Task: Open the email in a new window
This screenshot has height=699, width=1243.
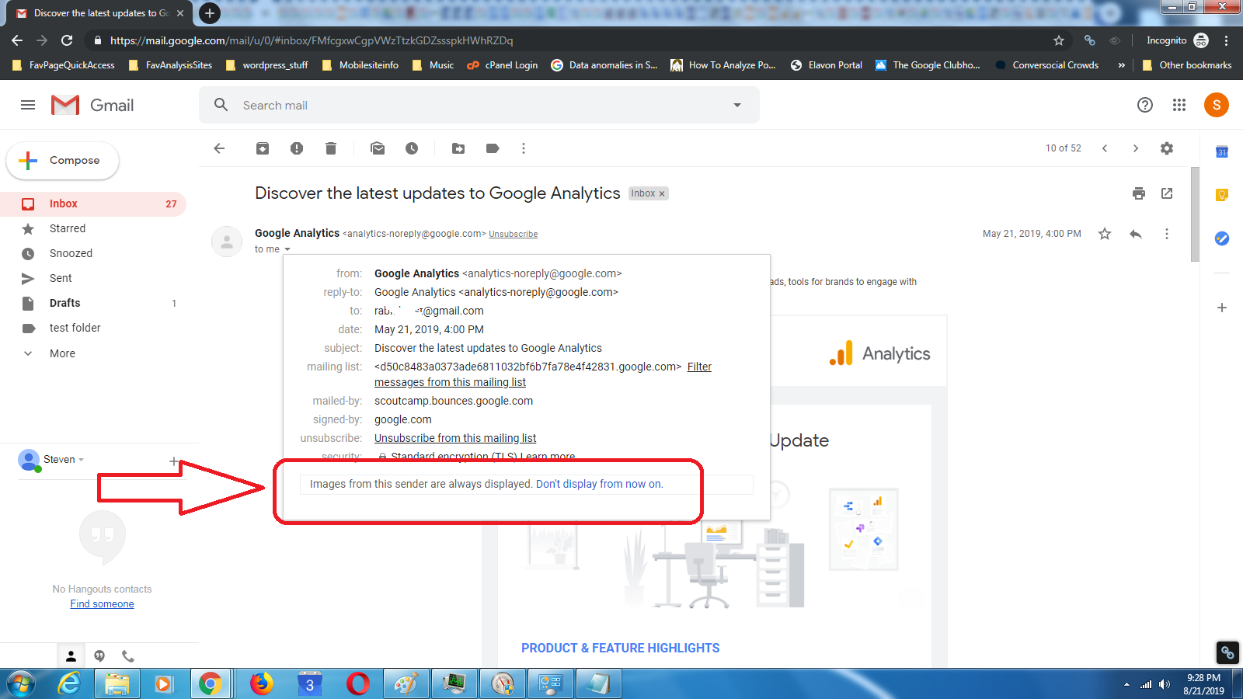Action: click(1167, 193)
